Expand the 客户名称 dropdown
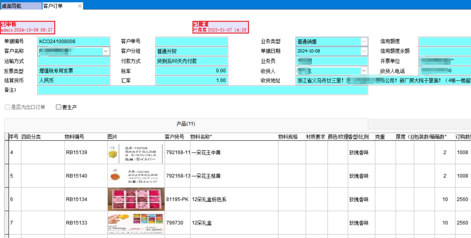Viewport: 471px width, 238px height. (106, 51)
